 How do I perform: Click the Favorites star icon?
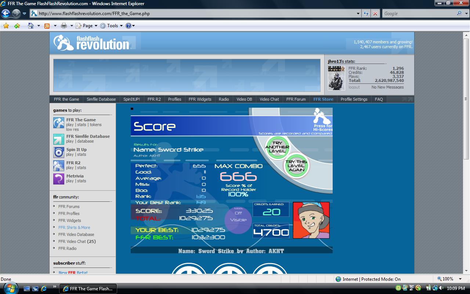pos(6,26)
